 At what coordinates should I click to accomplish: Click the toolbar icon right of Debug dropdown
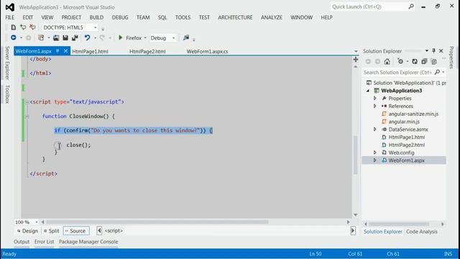click(186, 37)
